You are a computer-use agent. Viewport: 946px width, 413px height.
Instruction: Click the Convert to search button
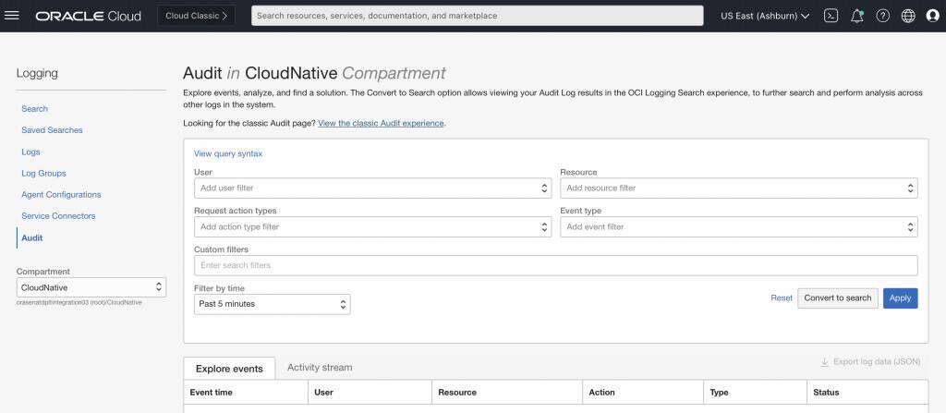[x=838, y=298]
